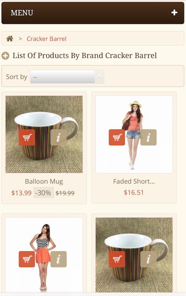Add Balloon Mug to cart
The height and width of the screenshot is (296, 186).
27,138
